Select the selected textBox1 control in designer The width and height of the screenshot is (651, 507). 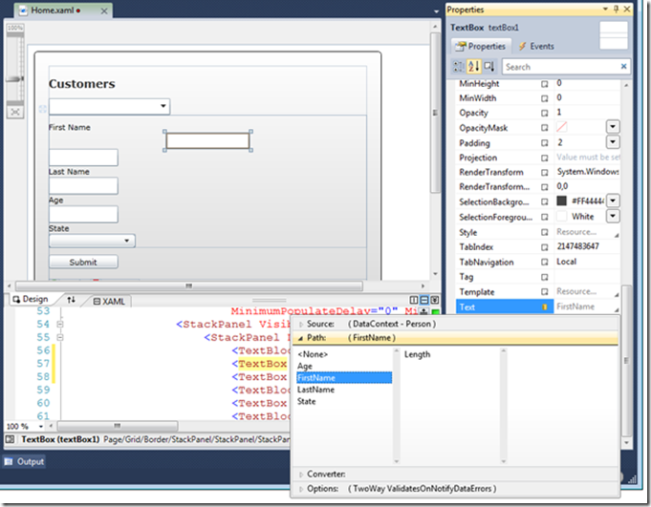(x=207, y=141)
